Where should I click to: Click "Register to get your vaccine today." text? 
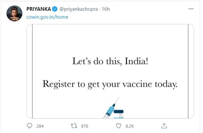(x=110, y=84)
